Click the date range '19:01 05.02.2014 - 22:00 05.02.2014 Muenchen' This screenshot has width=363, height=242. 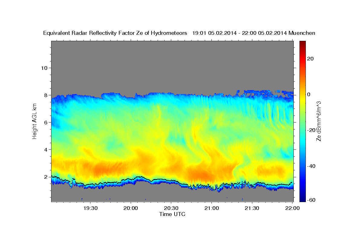click(x=254, y=33)
